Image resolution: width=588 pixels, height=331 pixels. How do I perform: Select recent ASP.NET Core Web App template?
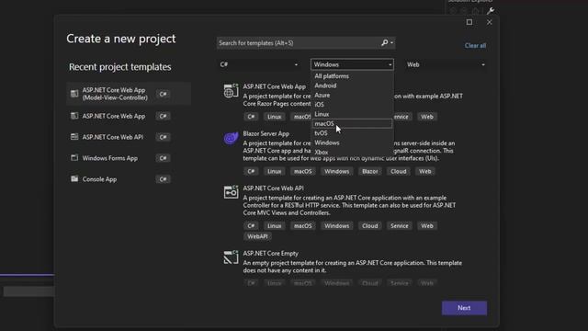129,116
